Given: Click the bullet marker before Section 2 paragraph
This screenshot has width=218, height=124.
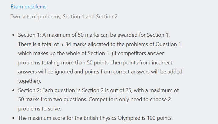Looking at the screenshot, I should coord(13,90).
